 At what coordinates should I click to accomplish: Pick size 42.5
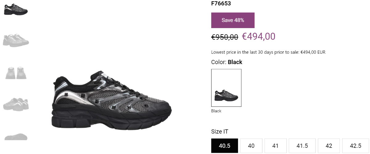pyautogui.click(x=356, y=146)
